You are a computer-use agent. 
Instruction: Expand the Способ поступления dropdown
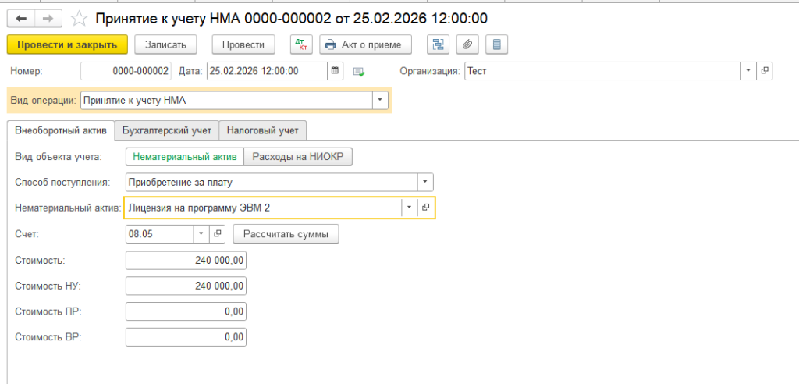pos(425,182)
